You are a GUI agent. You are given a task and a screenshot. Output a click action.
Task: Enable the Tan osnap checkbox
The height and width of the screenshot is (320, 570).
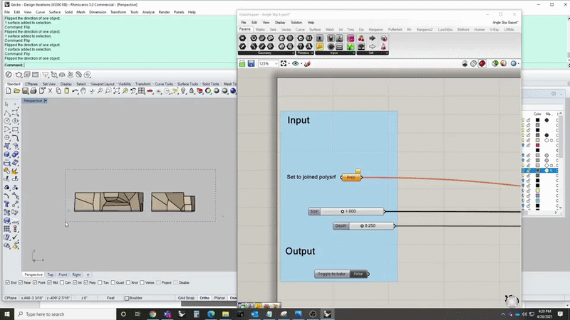pyautogui.click(x=100, y=282)
